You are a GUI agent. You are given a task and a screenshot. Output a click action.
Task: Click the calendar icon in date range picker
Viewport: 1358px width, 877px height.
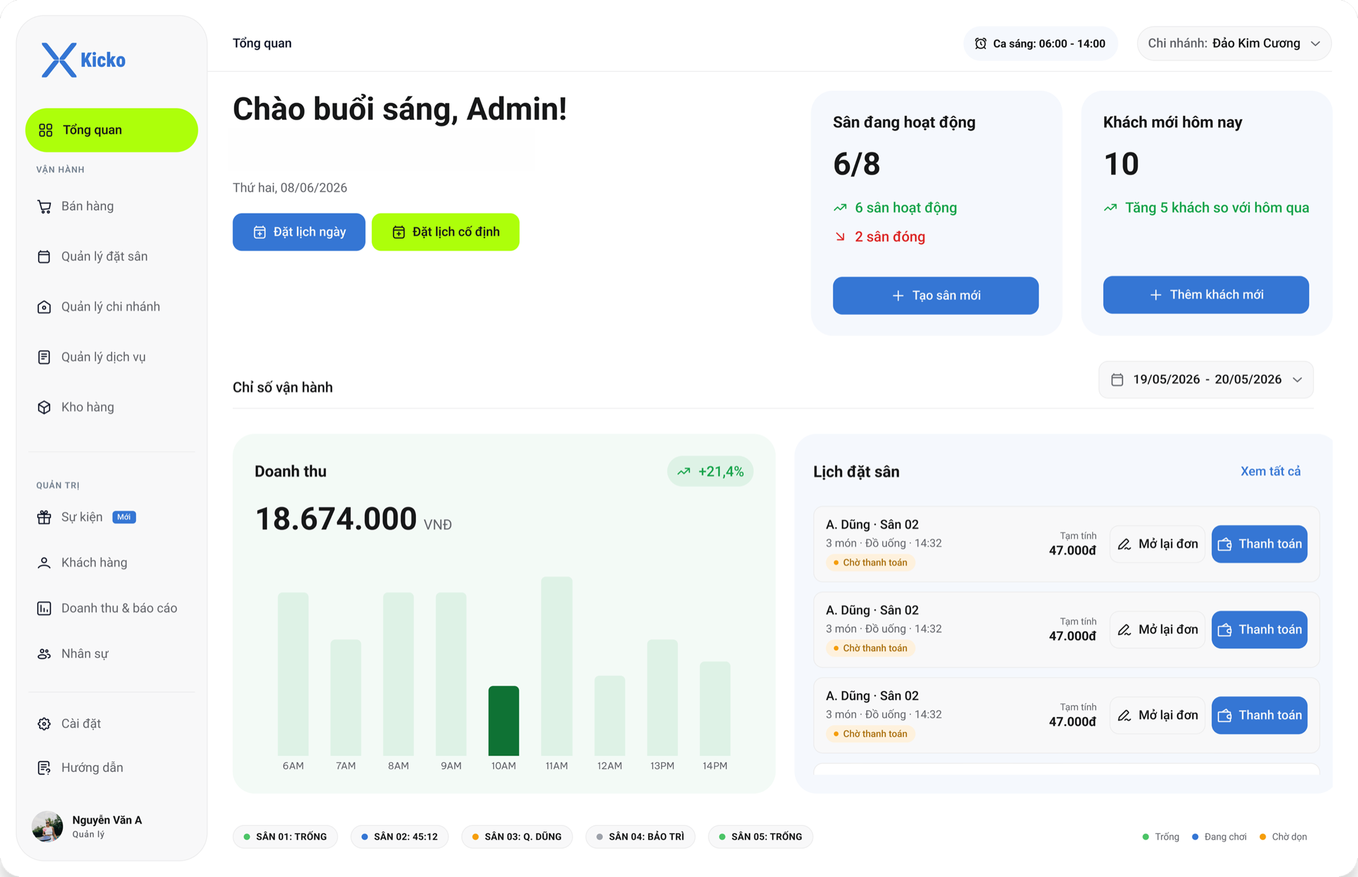(x=1117, y=380)
